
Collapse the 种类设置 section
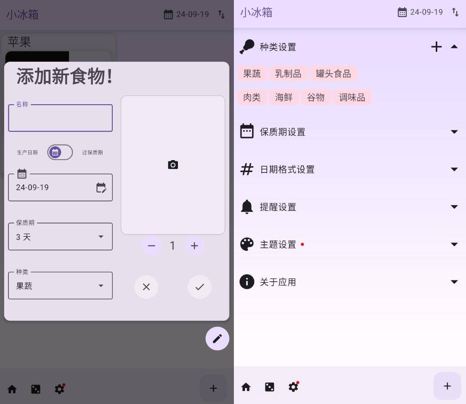click(454, 47)
